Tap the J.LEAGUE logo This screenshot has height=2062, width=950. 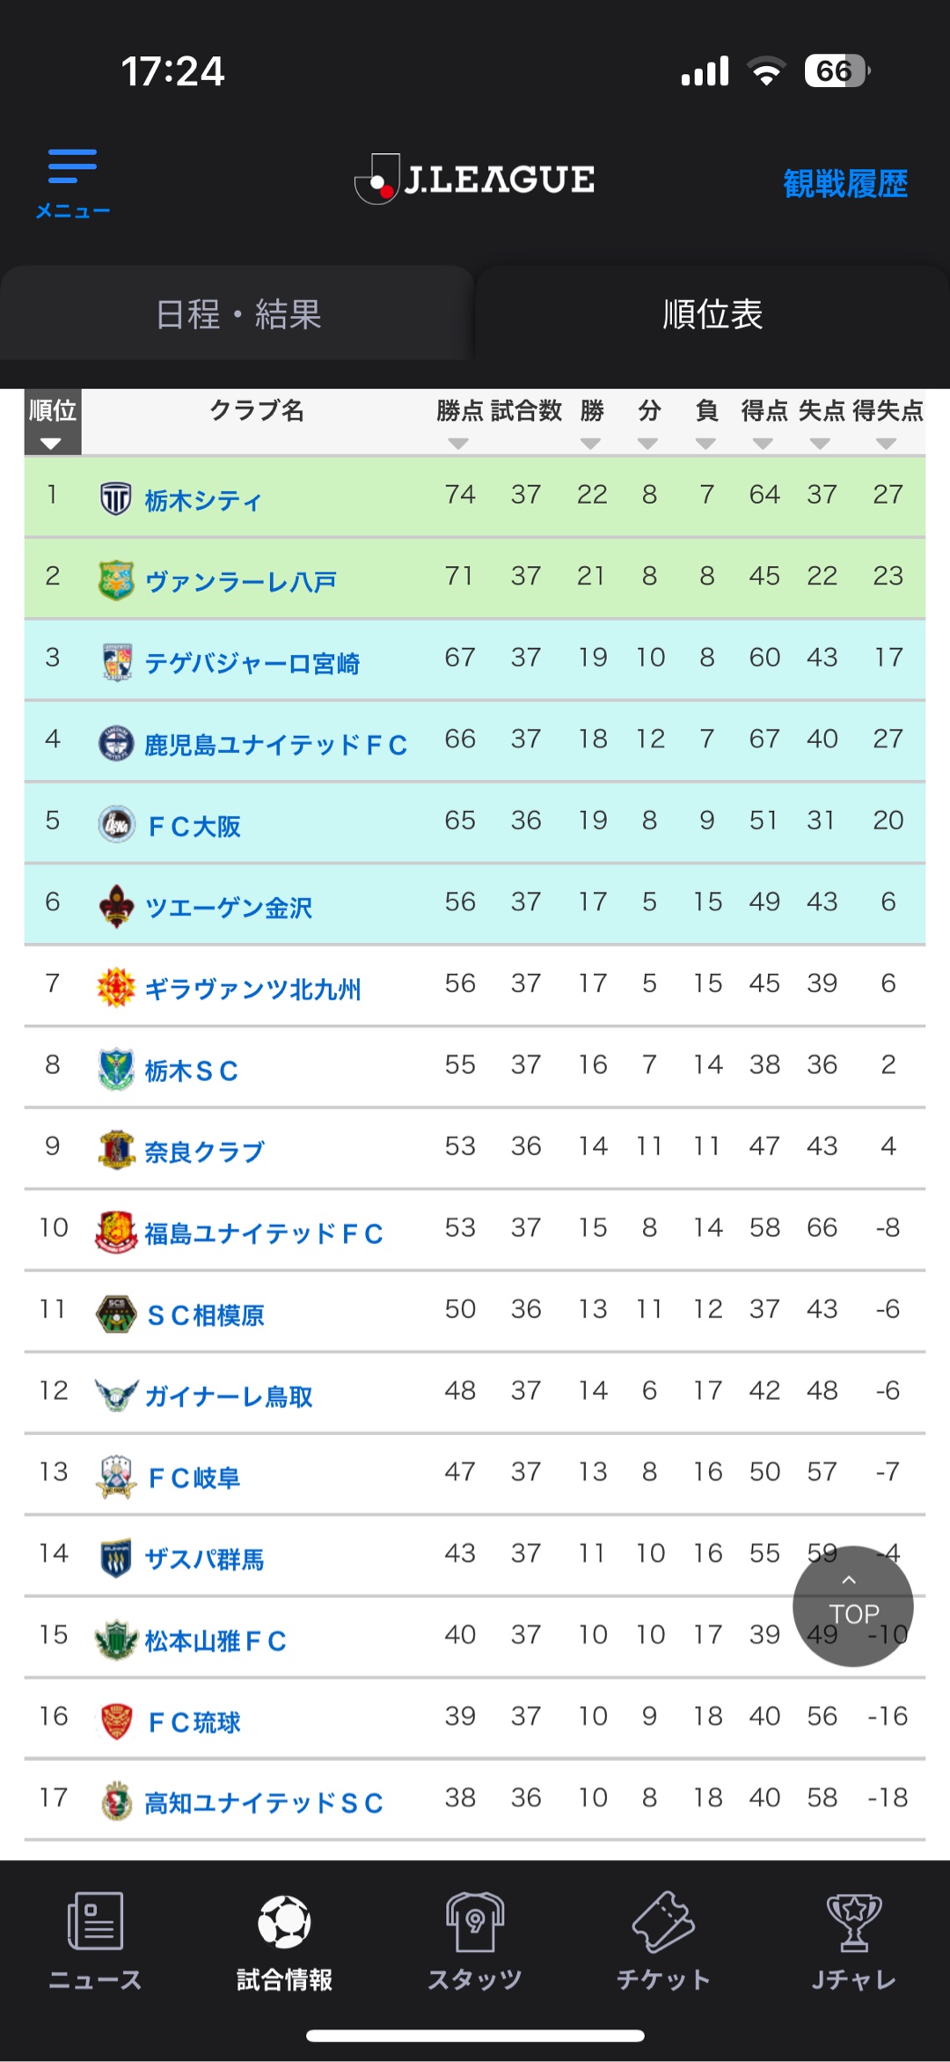[475, 180]
